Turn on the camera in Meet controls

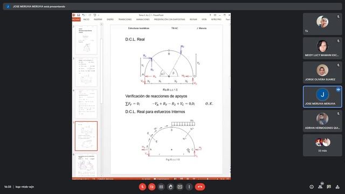(x=152, y=187)
